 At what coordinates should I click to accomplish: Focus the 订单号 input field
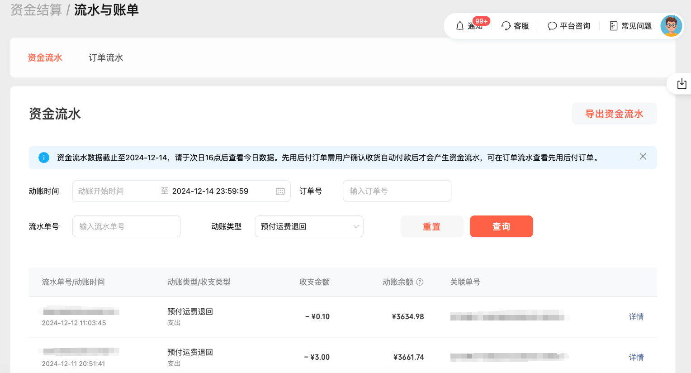(x=397, y=191)
